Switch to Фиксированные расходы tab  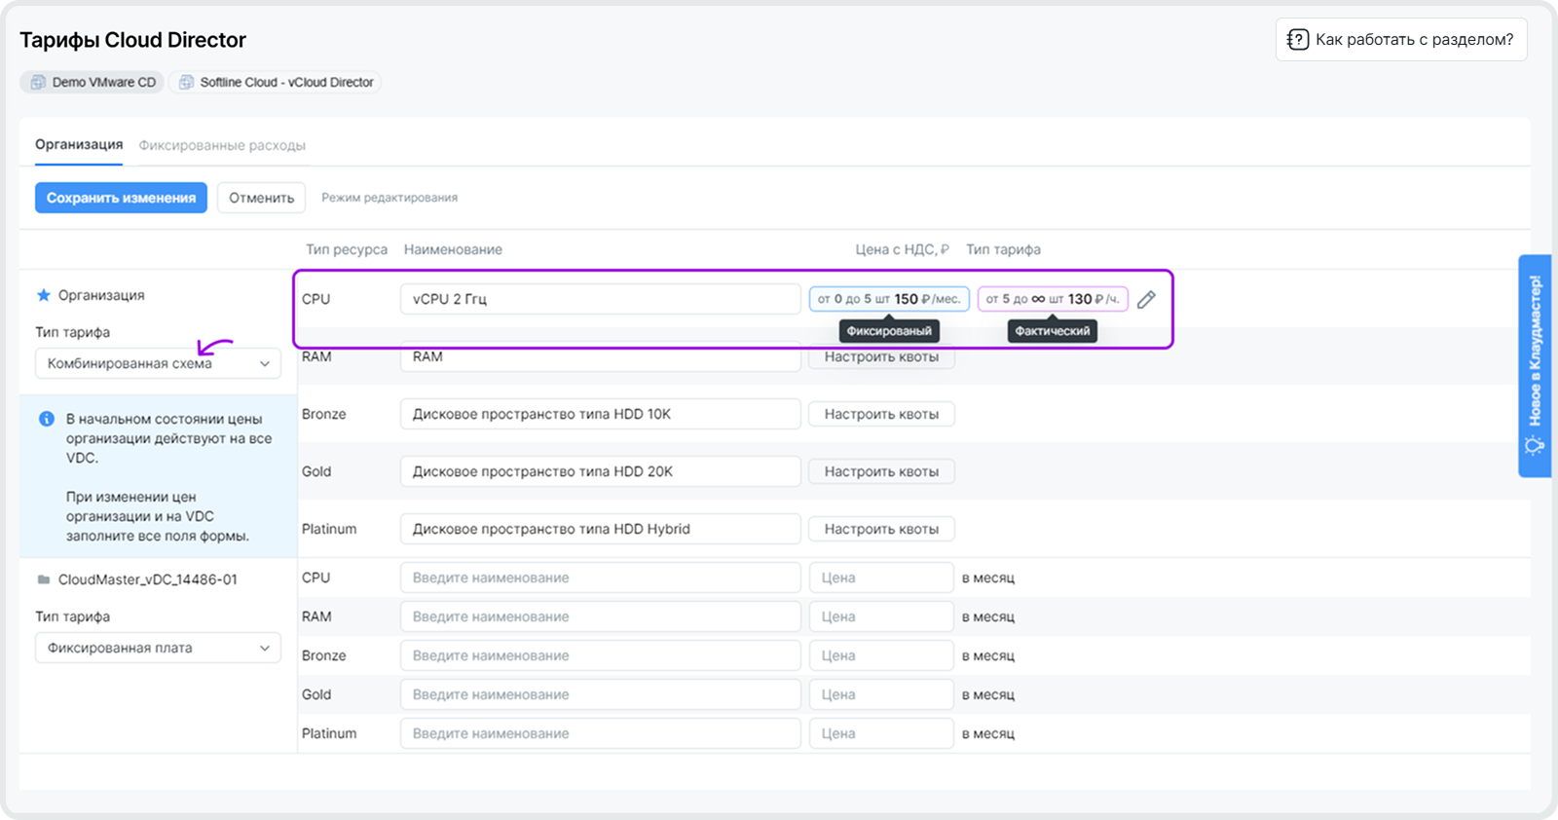pos(222,145)
